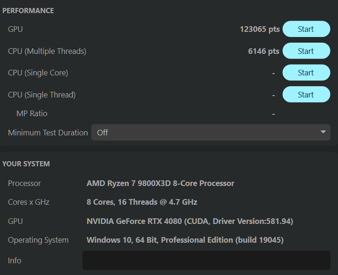The height and width of the screenshot is (275, 338).
Task: Start the CPU (Multiple Threads) test
Action: [306, 51]
